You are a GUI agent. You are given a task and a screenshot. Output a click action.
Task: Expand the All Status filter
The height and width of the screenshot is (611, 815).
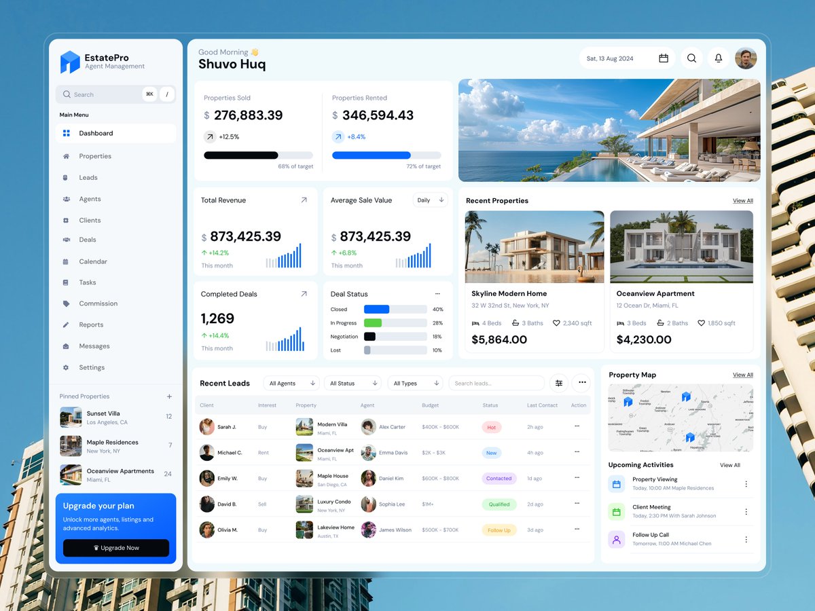pyautogui.click(x=353, y=383)
